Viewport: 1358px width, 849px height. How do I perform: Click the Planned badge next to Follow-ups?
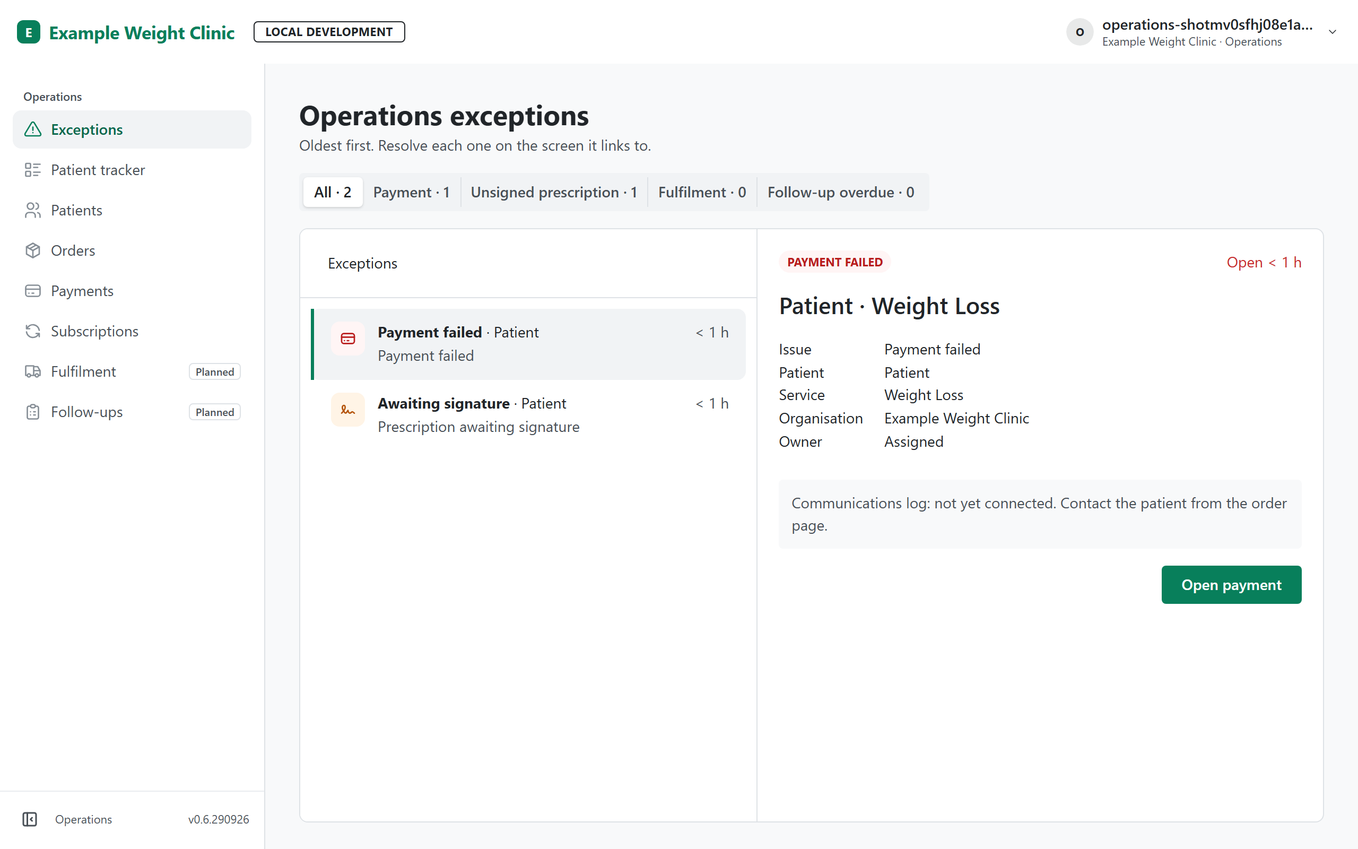pos(214,412)
